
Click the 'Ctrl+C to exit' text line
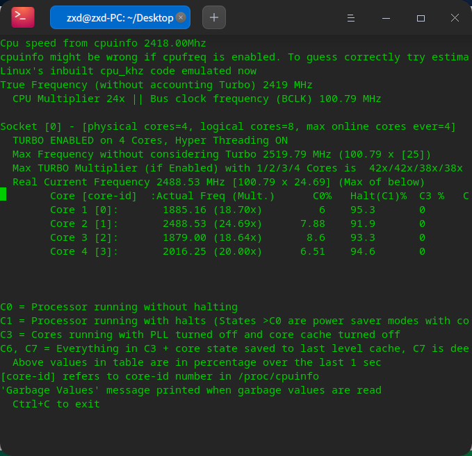(x=56, y=404)
